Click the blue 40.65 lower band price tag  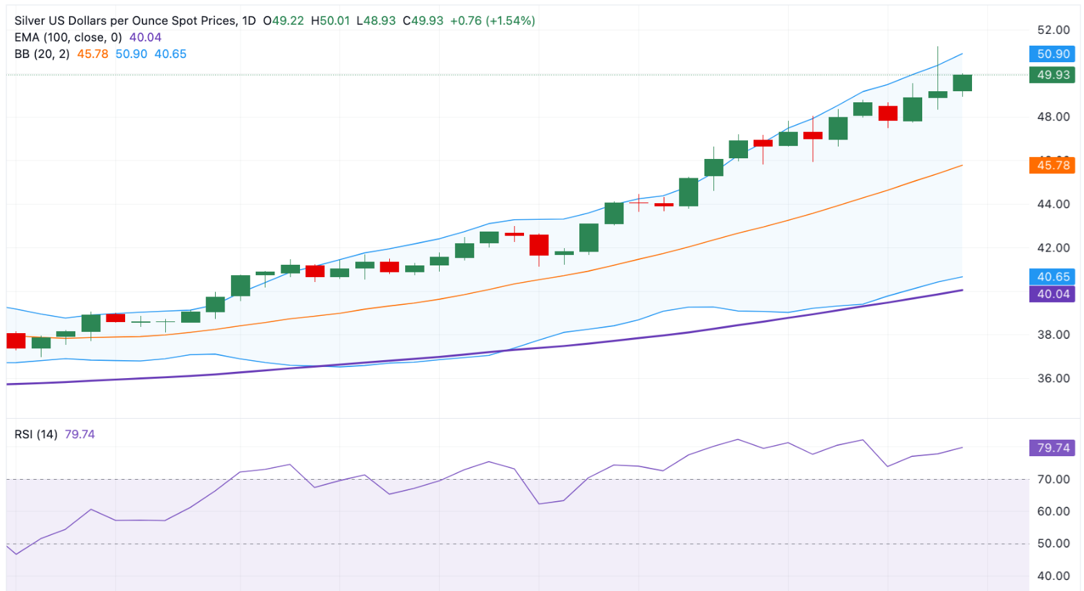(1053, 276)
